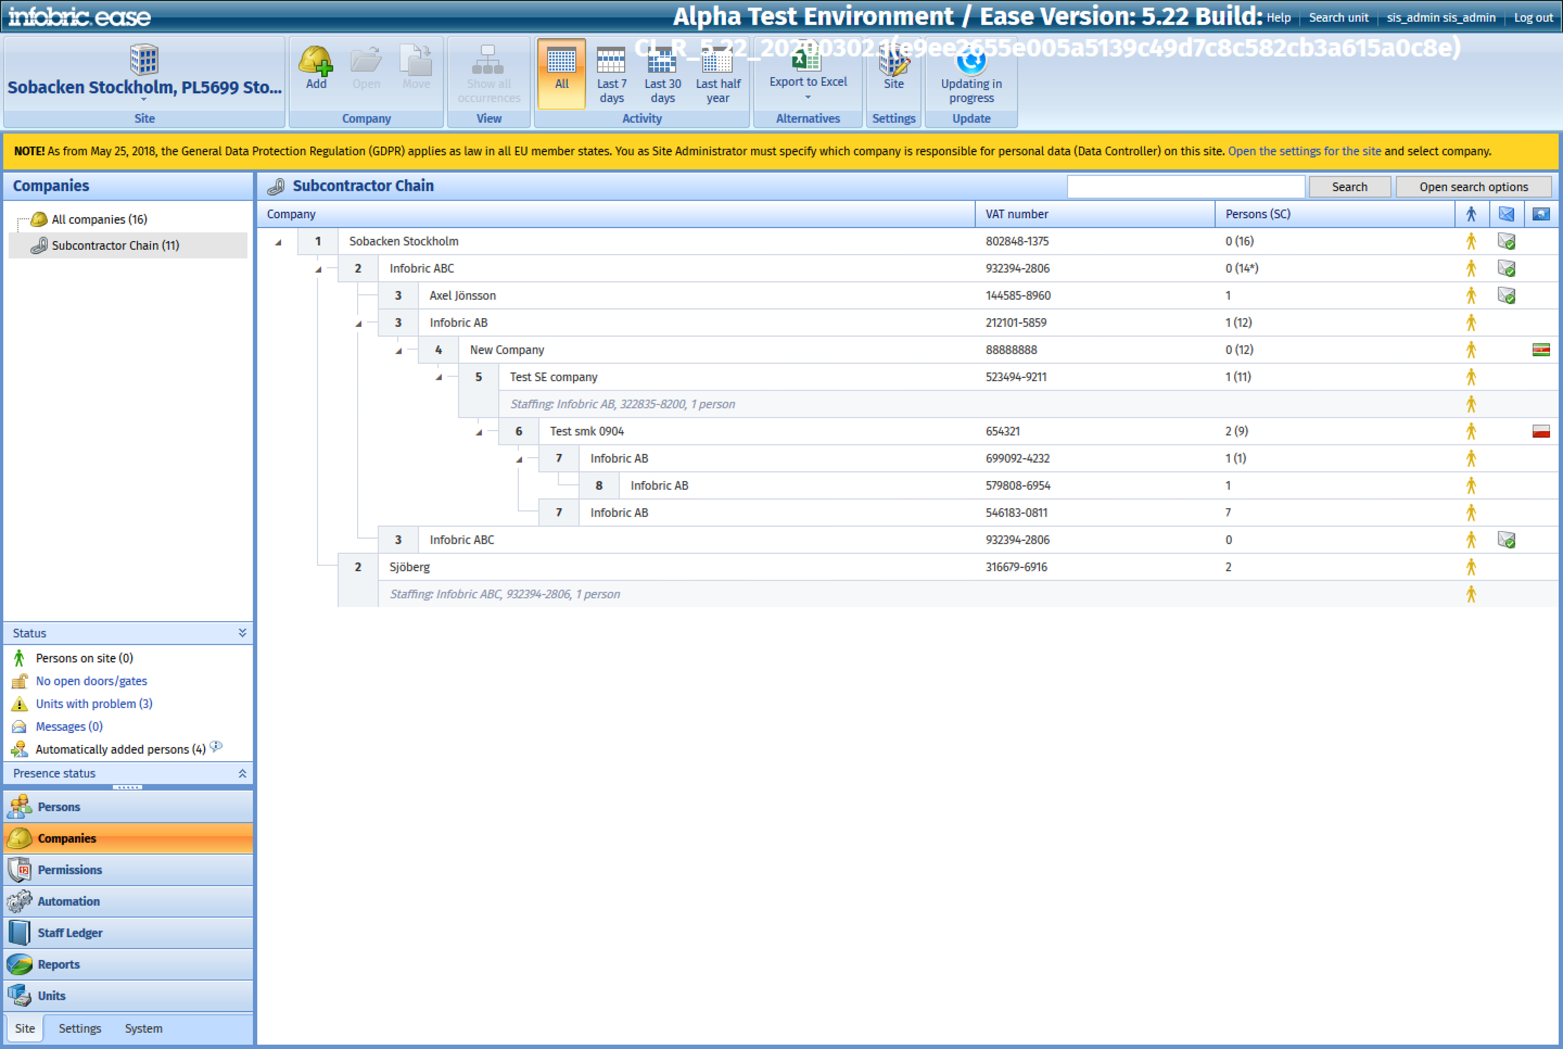Click mail icon in Axel Jönsson row
The image size is (1563, 1049).
[1506, 295]
